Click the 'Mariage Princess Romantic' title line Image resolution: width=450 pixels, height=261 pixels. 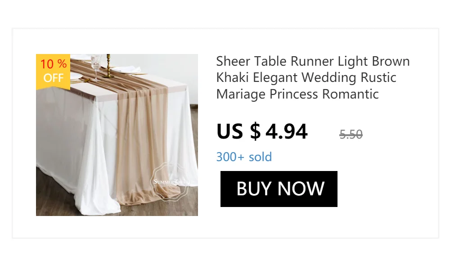tap(297, 94)
